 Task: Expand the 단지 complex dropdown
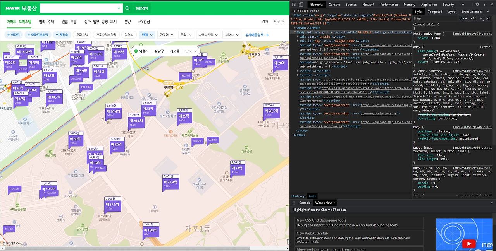[191, 51]
